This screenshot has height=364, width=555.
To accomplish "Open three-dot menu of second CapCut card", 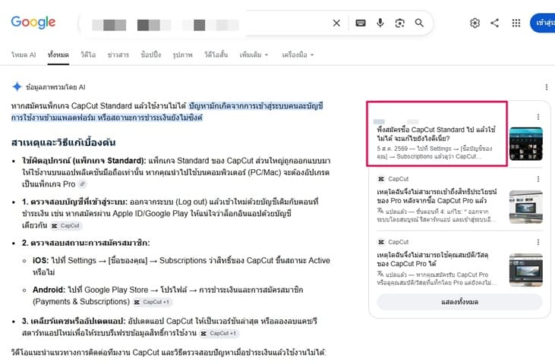I will click(x=538, y=179).
